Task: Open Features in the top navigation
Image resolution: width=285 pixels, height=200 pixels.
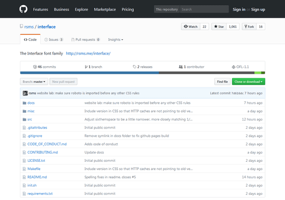Action: point(41,9)
